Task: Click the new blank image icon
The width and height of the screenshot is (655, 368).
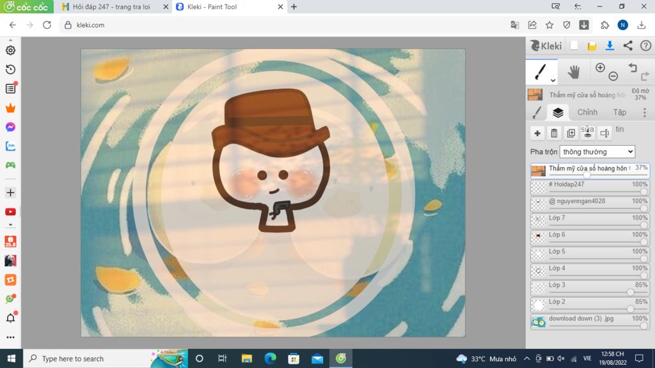Action: 574,45
